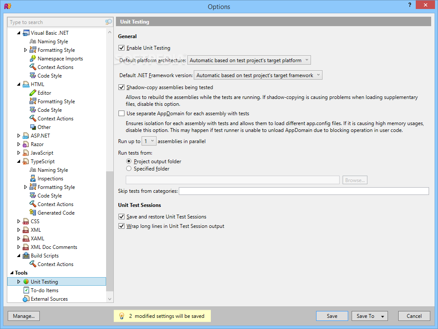The width and height of the screenshot is (438, 329).
Task: Click the External Sources globe icon
Action: coord(26,299)
